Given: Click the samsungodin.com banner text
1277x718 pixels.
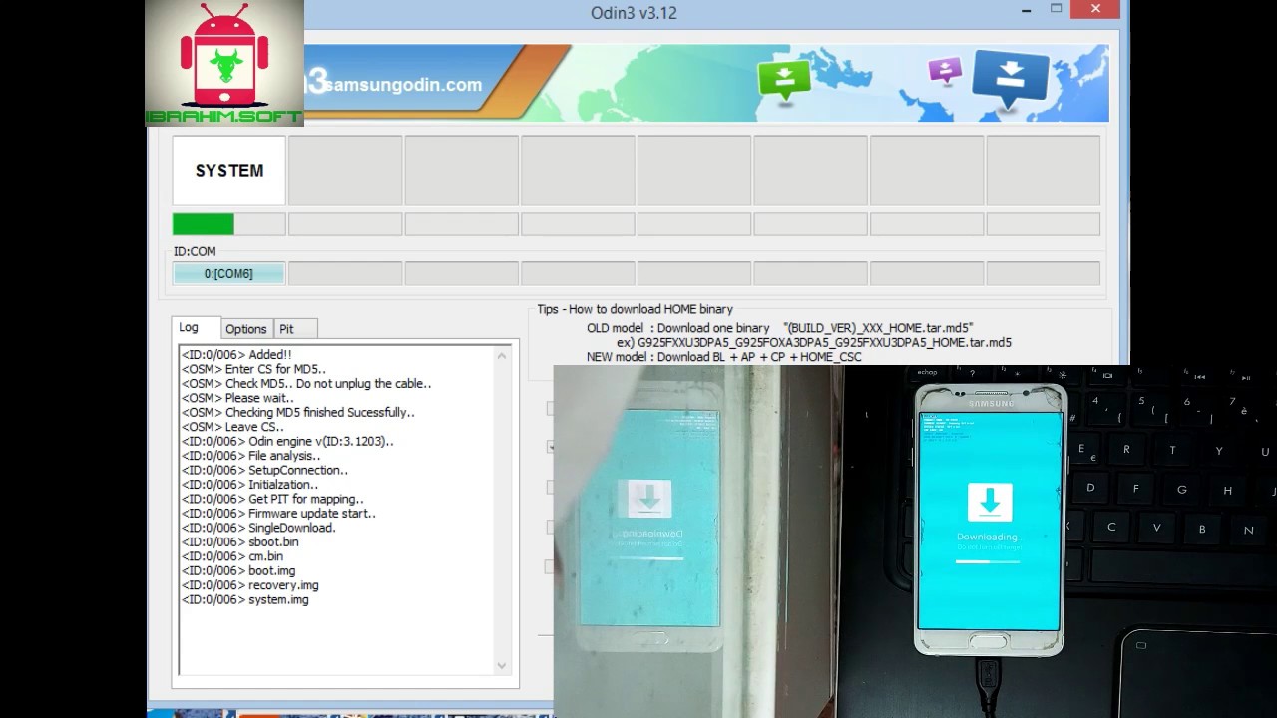Looking at the screenshot, I should coord(404,85).
